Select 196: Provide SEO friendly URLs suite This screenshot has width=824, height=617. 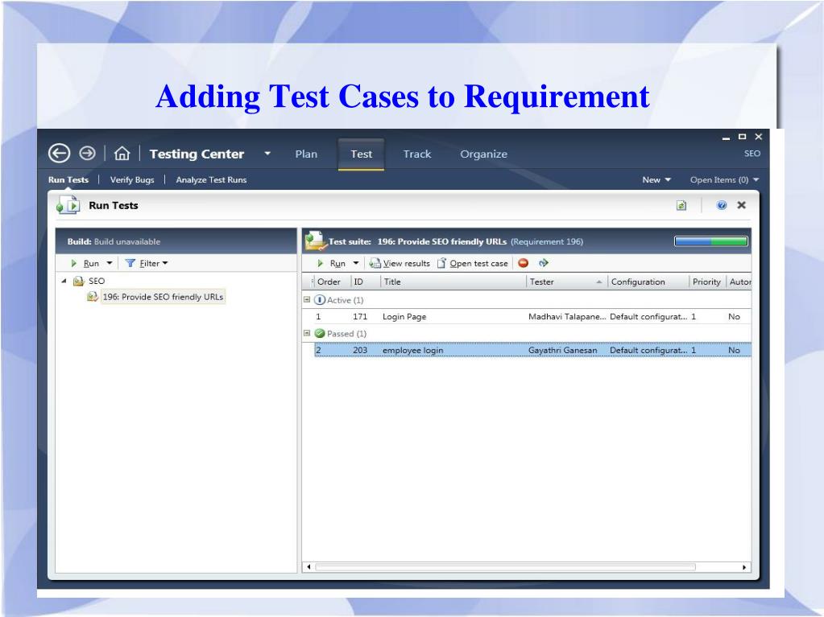[x=163, y=297]
